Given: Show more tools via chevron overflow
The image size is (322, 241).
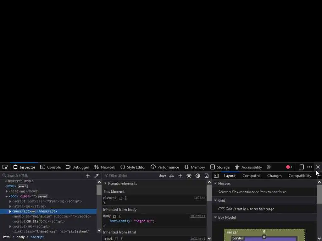Looking at the screenshot, I should (x=269, y=167).
